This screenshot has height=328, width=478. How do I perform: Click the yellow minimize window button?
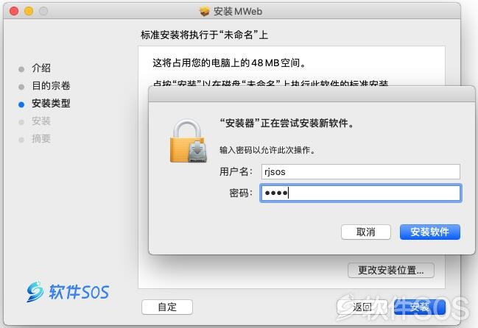tap(29, 11)
